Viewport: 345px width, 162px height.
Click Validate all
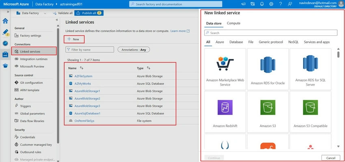pyautogui.click(x=63, y=13)
